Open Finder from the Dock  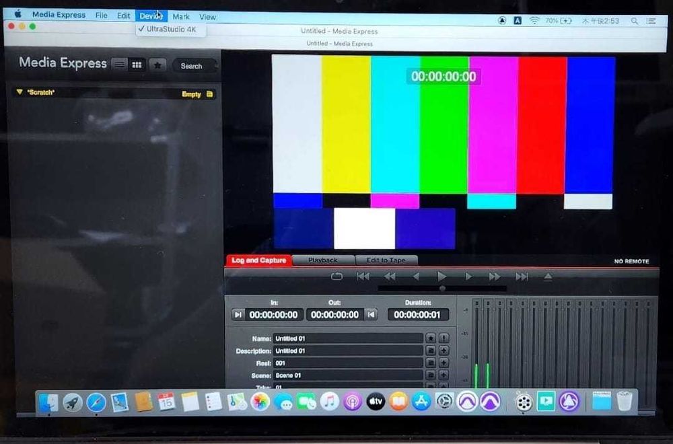pos(48,402)
